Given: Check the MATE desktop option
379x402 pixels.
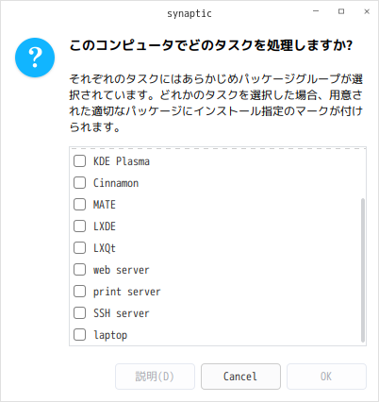Looking at the screenshot, I should coord(79,205).
